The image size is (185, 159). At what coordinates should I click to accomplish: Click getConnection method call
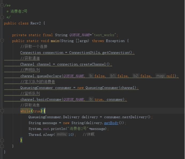117,53
